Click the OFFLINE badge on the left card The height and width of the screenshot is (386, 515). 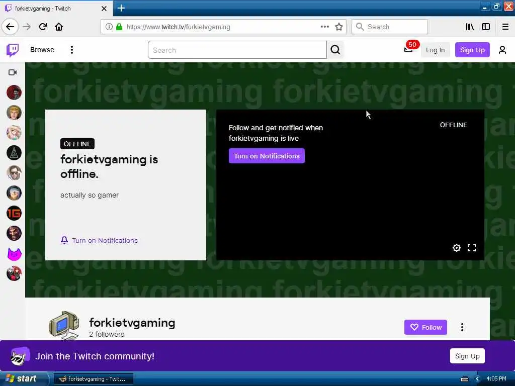tap(77, 144)
